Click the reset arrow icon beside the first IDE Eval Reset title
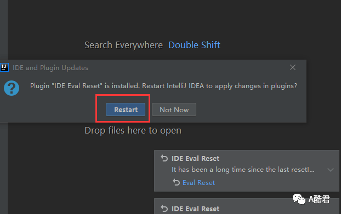The height and width of the screenshot is (214, 341). point(164,158)
